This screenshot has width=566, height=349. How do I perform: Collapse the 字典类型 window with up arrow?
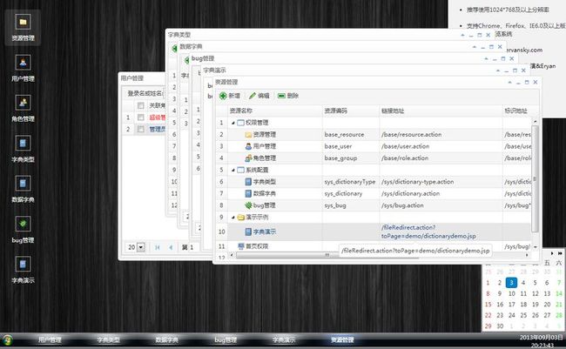coord(462,35)
